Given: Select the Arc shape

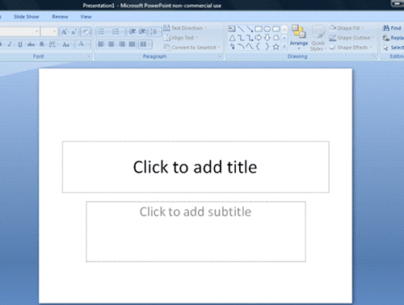Looking at the screenshot, I should [x=241, y=47].
